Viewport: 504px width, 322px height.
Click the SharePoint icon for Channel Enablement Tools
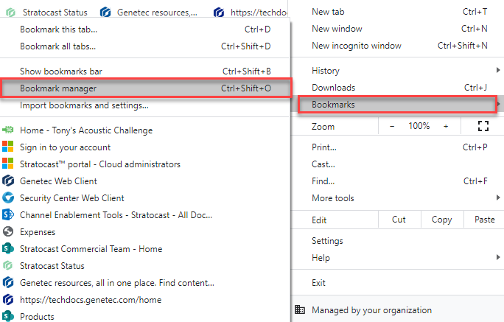point(7,214)
